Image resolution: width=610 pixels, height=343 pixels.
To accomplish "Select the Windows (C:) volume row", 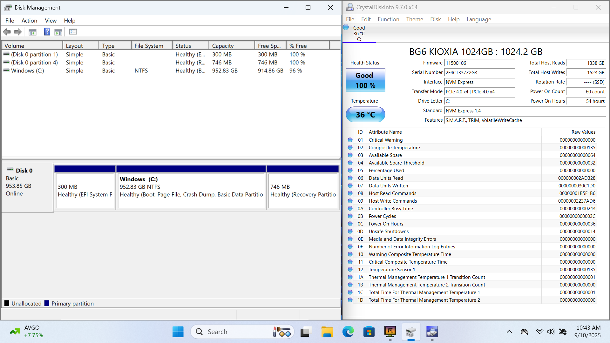I will [171, 71].
